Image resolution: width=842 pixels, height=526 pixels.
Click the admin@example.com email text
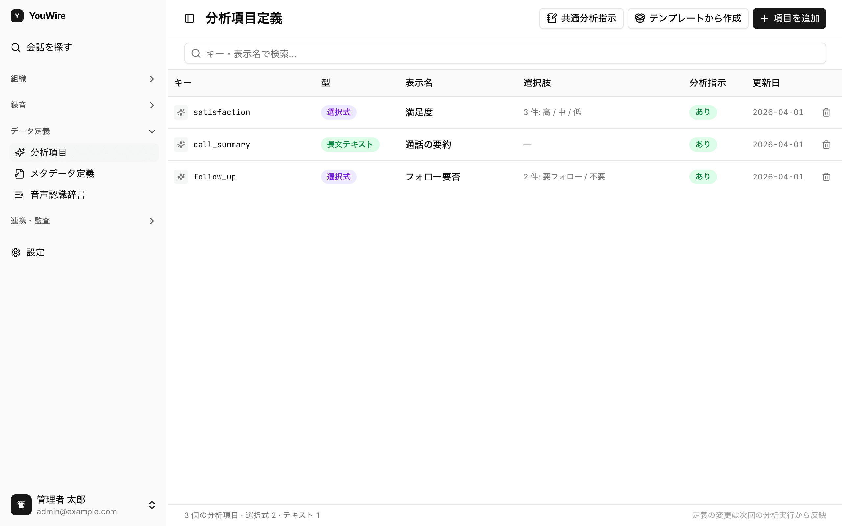(77, 512)
